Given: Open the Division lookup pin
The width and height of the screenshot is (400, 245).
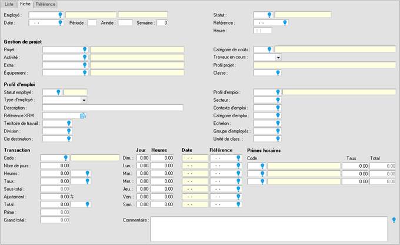Looking at the screenshot, I should [69, 131].
